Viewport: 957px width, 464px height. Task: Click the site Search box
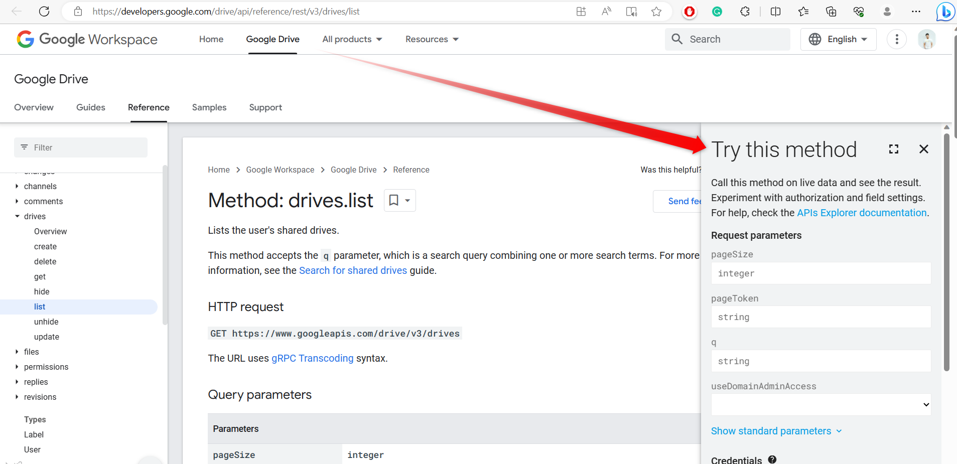(x=727, y=39)
